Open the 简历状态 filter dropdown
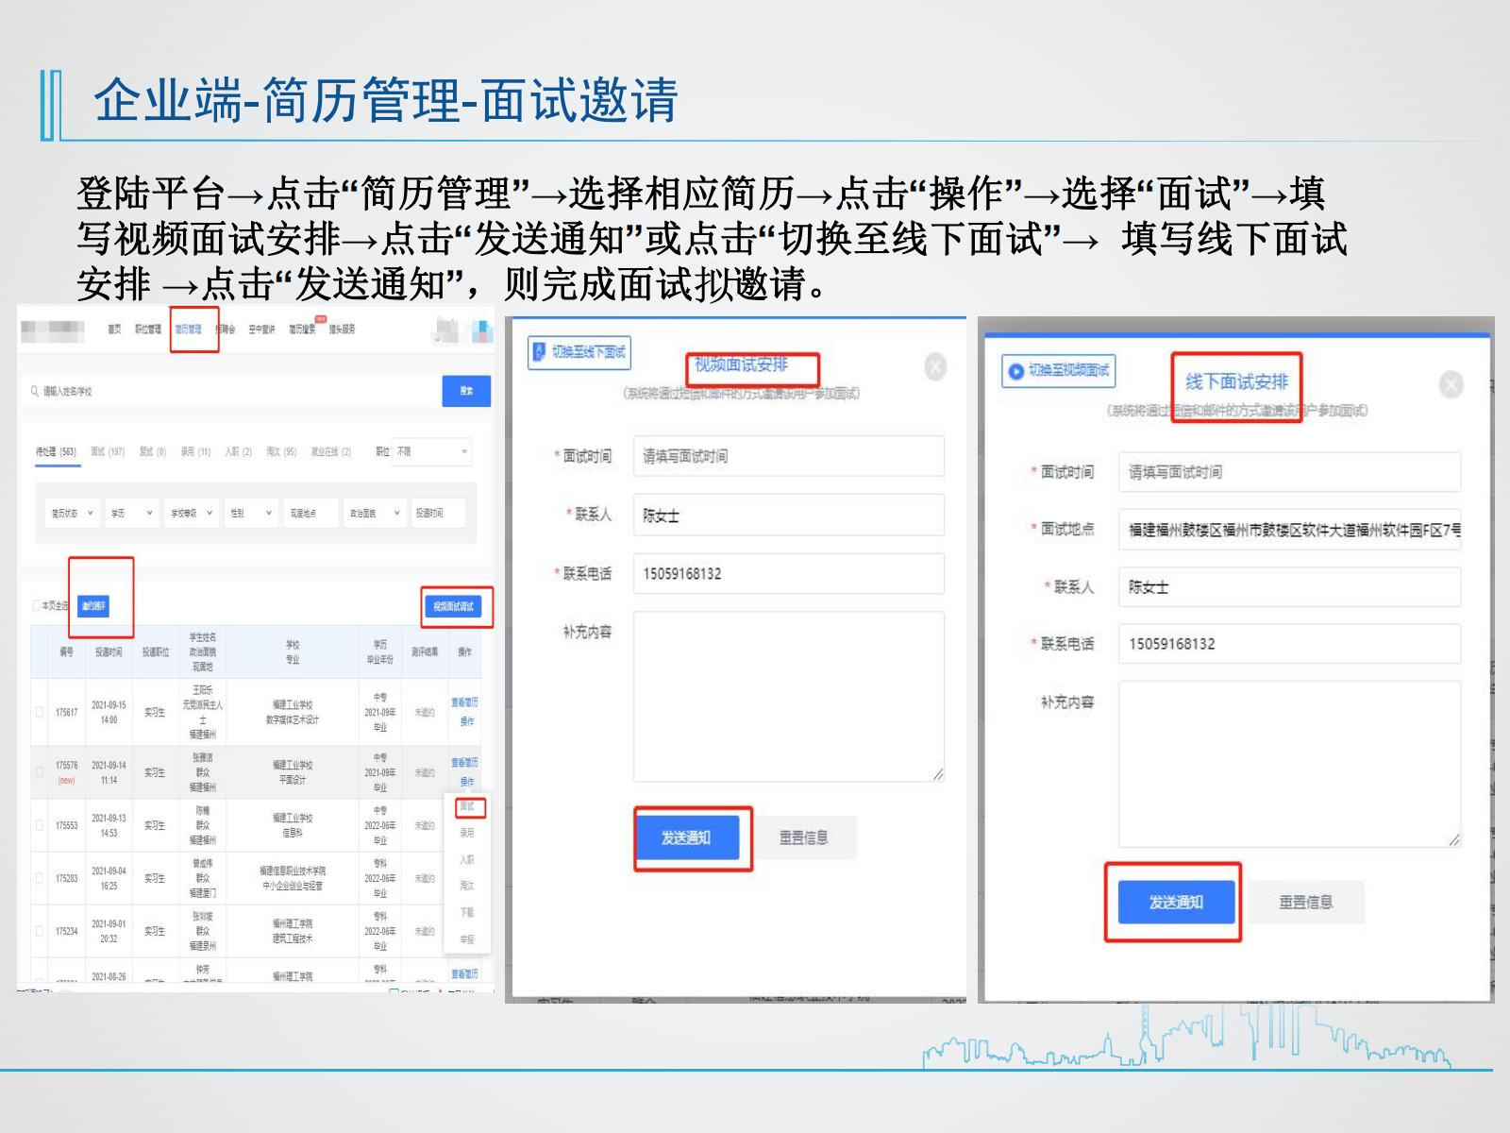Image resolution: width=1510 pixels, height=1133 pixels. pyautogui.click(x=72, y=513)
